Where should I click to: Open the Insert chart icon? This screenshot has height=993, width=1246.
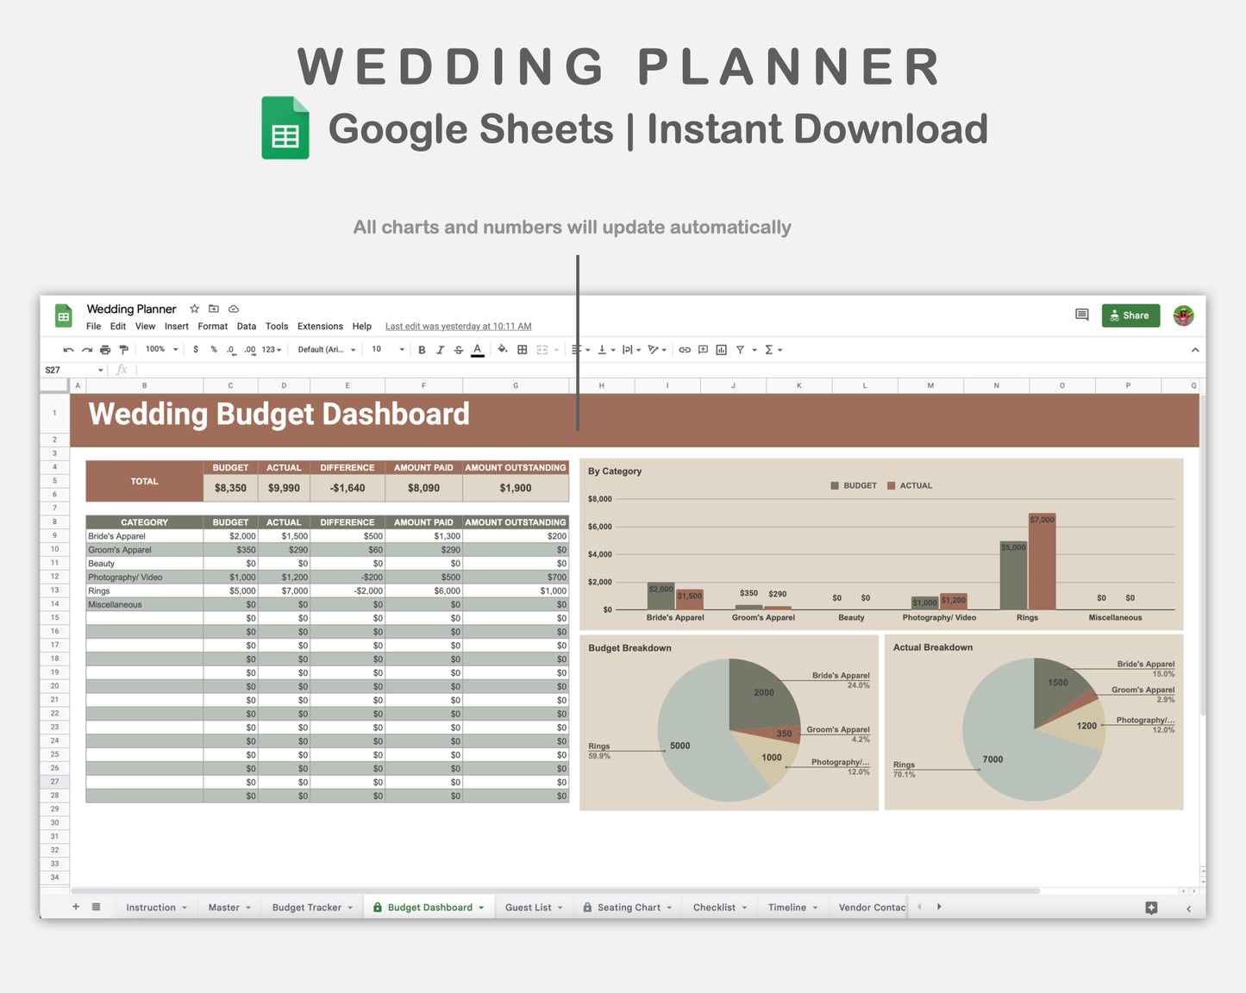pos(723,349)
